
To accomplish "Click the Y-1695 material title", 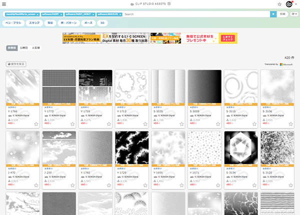I will click(158, 172).
